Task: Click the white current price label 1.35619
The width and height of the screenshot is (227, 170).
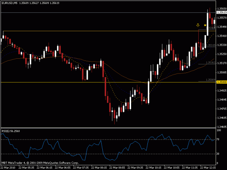Action: 222,12
